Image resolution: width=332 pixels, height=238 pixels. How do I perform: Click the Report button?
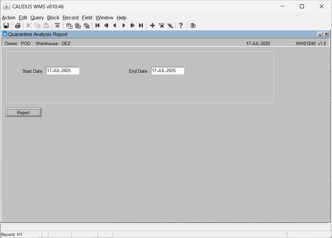23,112
